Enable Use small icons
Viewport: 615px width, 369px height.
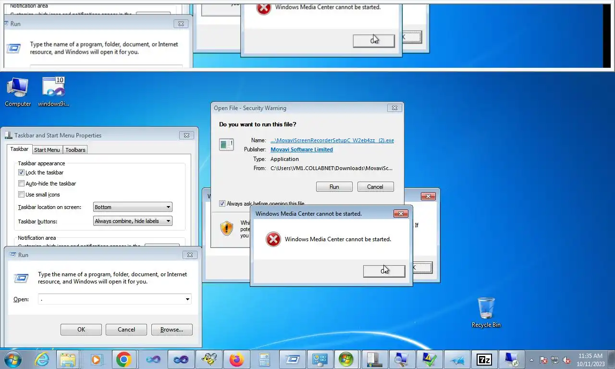[x=21, y=195]
